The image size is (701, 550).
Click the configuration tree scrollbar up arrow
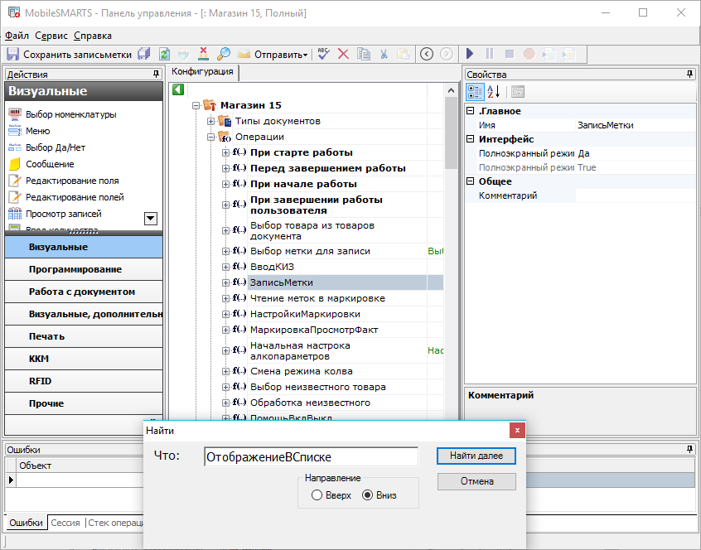pyautogui.click(x=451, y=90)
